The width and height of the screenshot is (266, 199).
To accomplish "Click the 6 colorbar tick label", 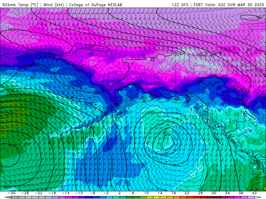I will click(x=133, y=193).
